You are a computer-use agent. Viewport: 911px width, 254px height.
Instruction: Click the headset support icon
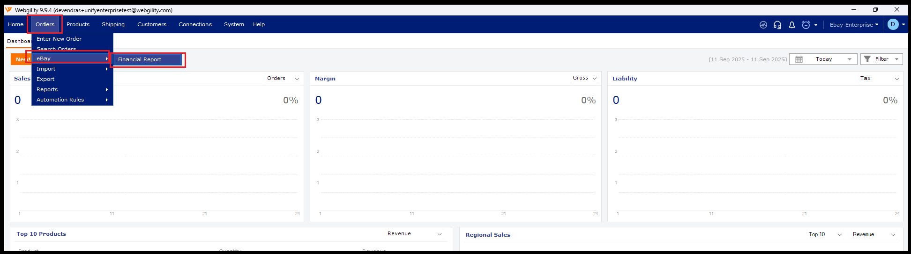777,25
